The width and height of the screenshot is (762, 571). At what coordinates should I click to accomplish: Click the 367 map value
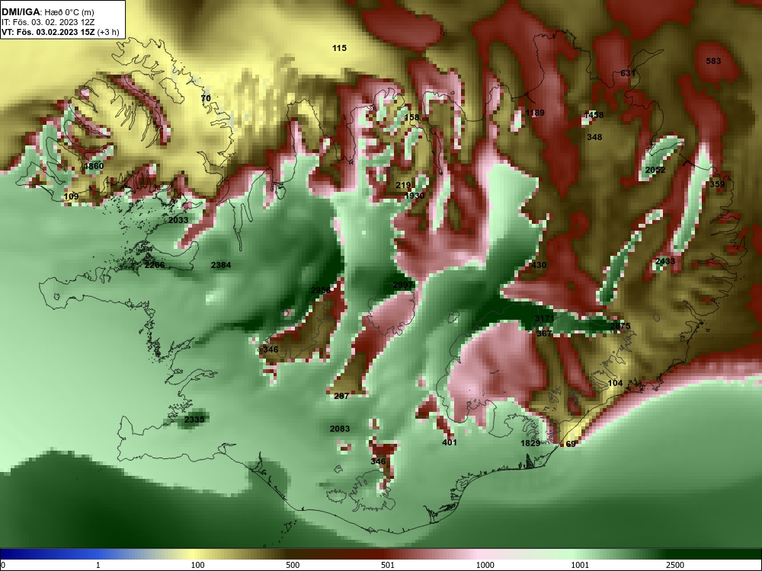(544, 333)
